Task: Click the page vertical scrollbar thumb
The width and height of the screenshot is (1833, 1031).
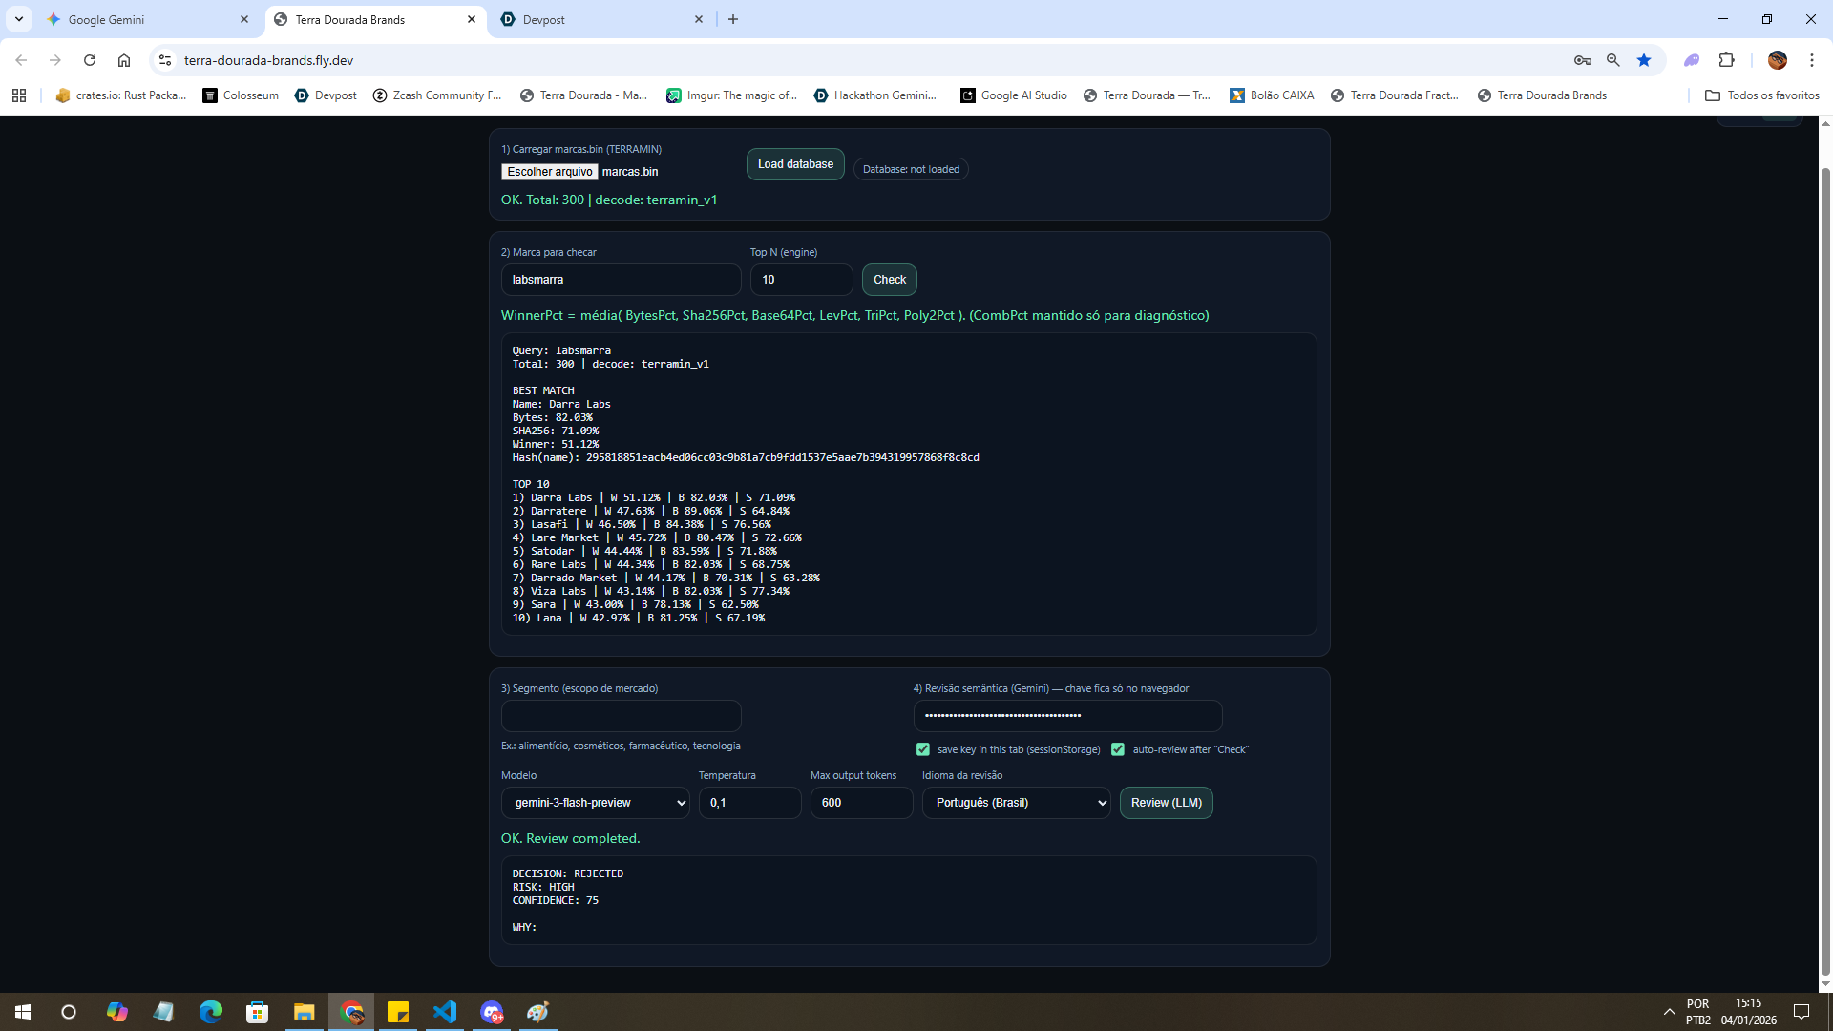Action: 1825,573
